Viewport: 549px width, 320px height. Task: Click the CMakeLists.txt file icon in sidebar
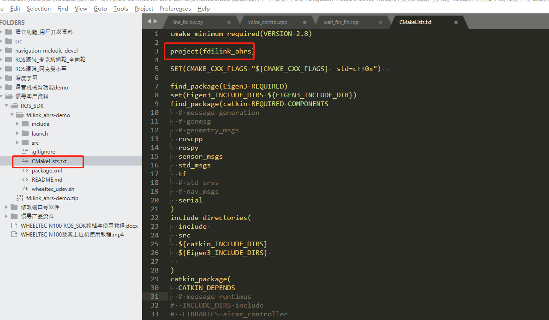coord(25,161)
